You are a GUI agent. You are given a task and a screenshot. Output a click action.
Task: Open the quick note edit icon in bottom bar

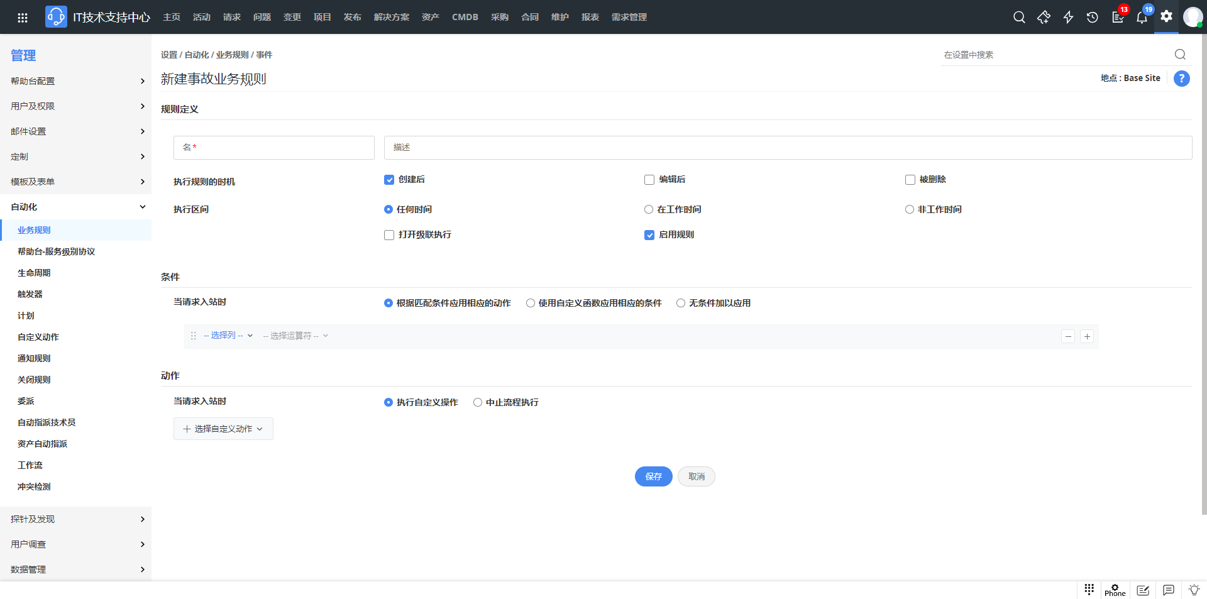click(1144, 590)
